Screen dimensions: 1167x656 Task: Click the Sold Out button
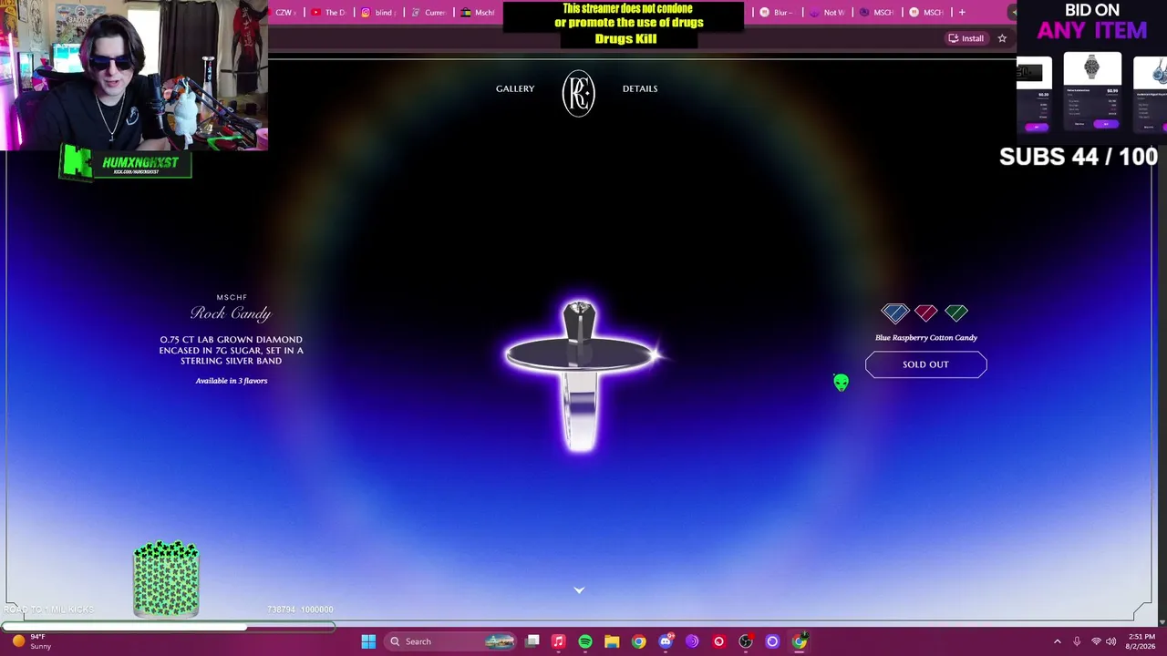pos(925,364)
